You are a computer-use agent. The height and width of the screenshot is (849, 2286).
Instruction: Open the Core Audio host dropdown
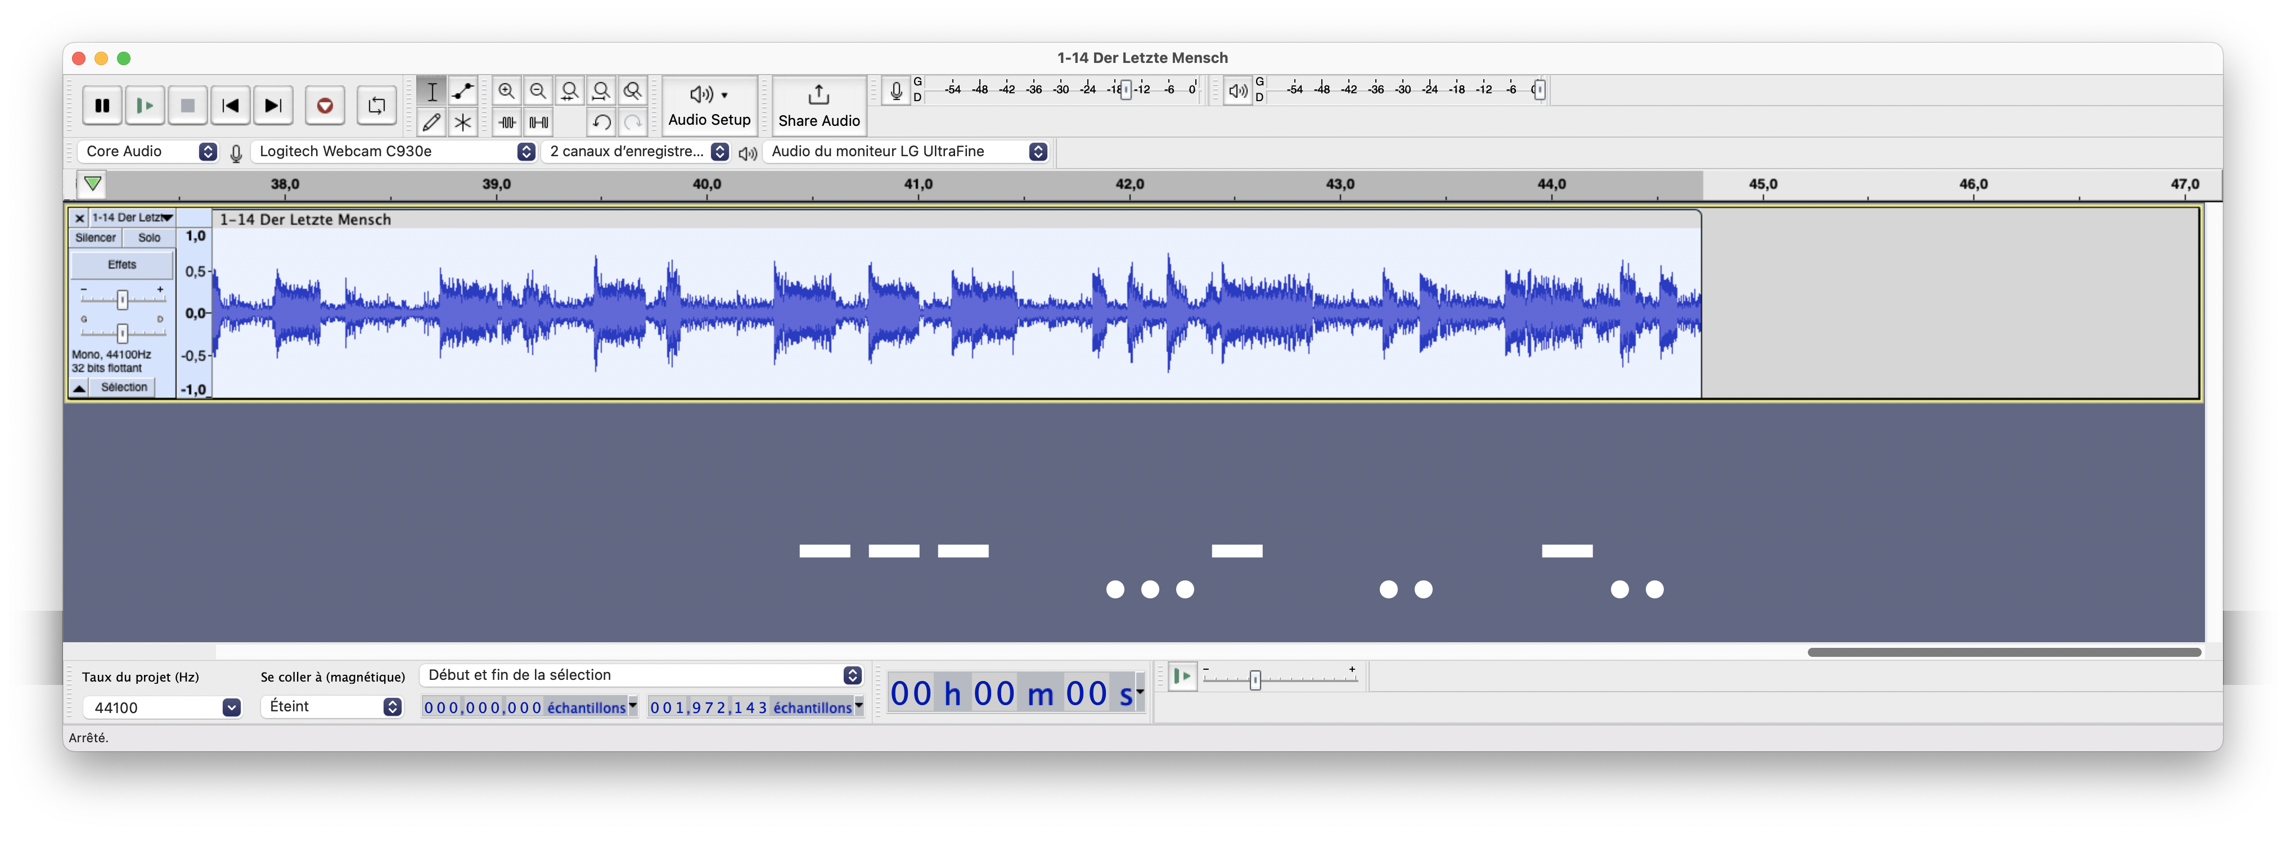coord(147,152)
